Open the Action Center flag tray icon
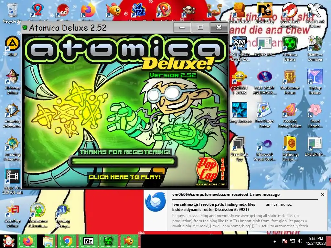Image resolution: width=331 pixels, height=248 pixels. tap(284, 241)
